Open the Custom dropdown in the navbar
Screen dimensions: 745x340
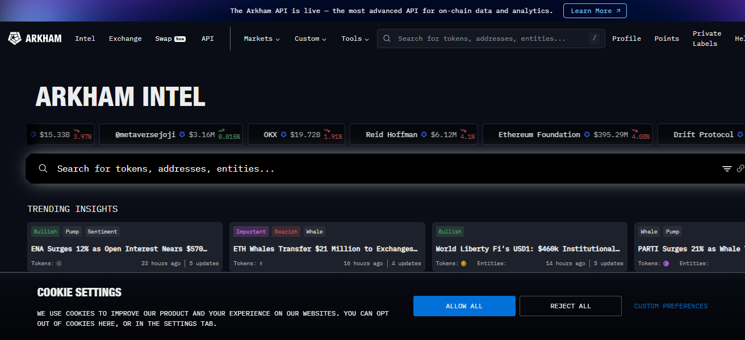point(310,39)
